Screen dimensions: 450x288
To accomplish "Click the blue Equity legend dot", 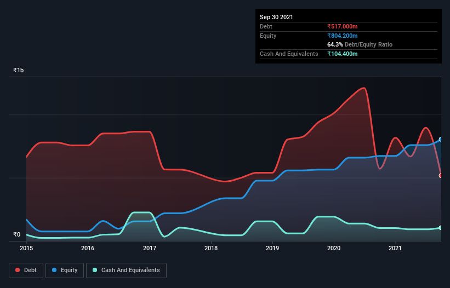I will point(54,270).
